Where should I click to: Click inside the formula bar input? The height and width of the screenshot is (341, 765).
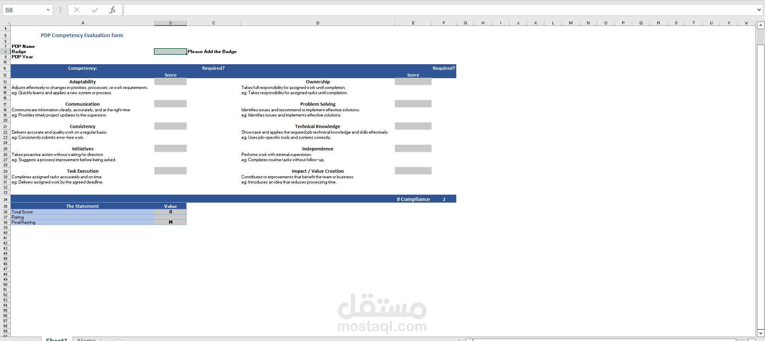click(x=439, y=10)
